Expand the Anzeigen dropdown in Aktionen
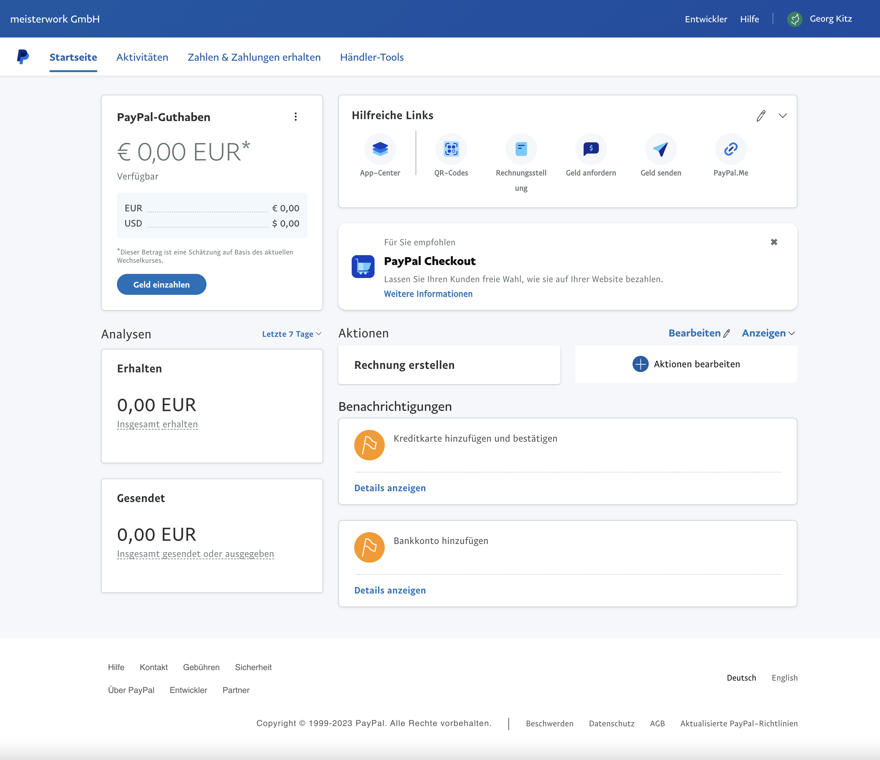This screenshot has height=760, width=880. coord(768,333)
